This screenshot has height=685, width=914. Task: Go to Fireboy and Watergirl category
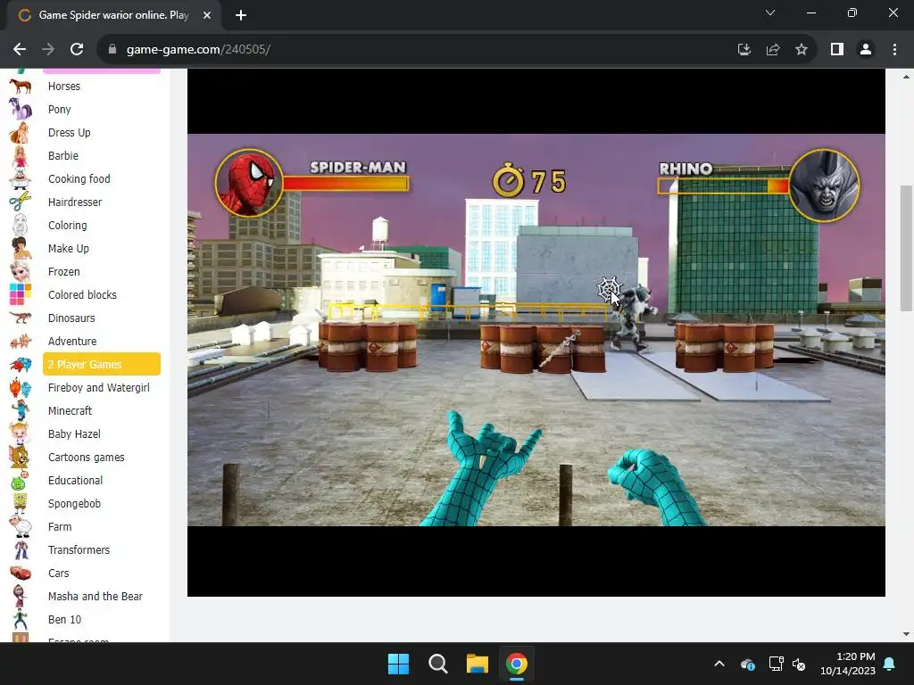coord(98,388)
